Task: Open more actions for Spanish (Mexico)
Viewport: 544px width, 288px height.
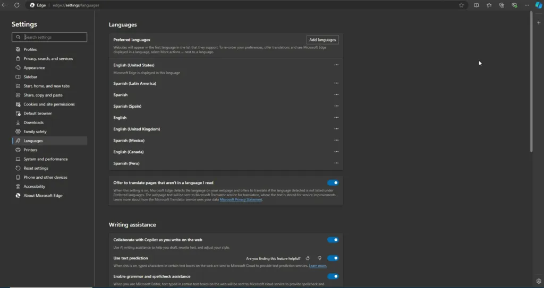Action: tap(336, 141)
